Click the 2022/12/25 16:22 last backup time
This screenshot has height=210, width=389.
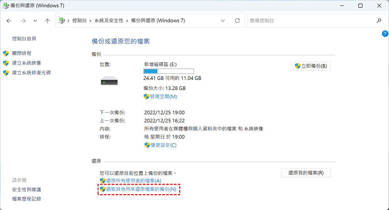pos(164,121)
